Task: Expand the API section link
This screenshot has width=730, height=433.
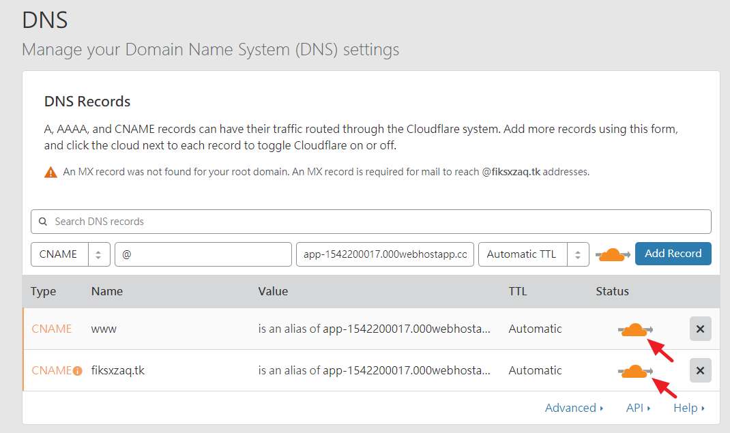Action: click(638, 408)
